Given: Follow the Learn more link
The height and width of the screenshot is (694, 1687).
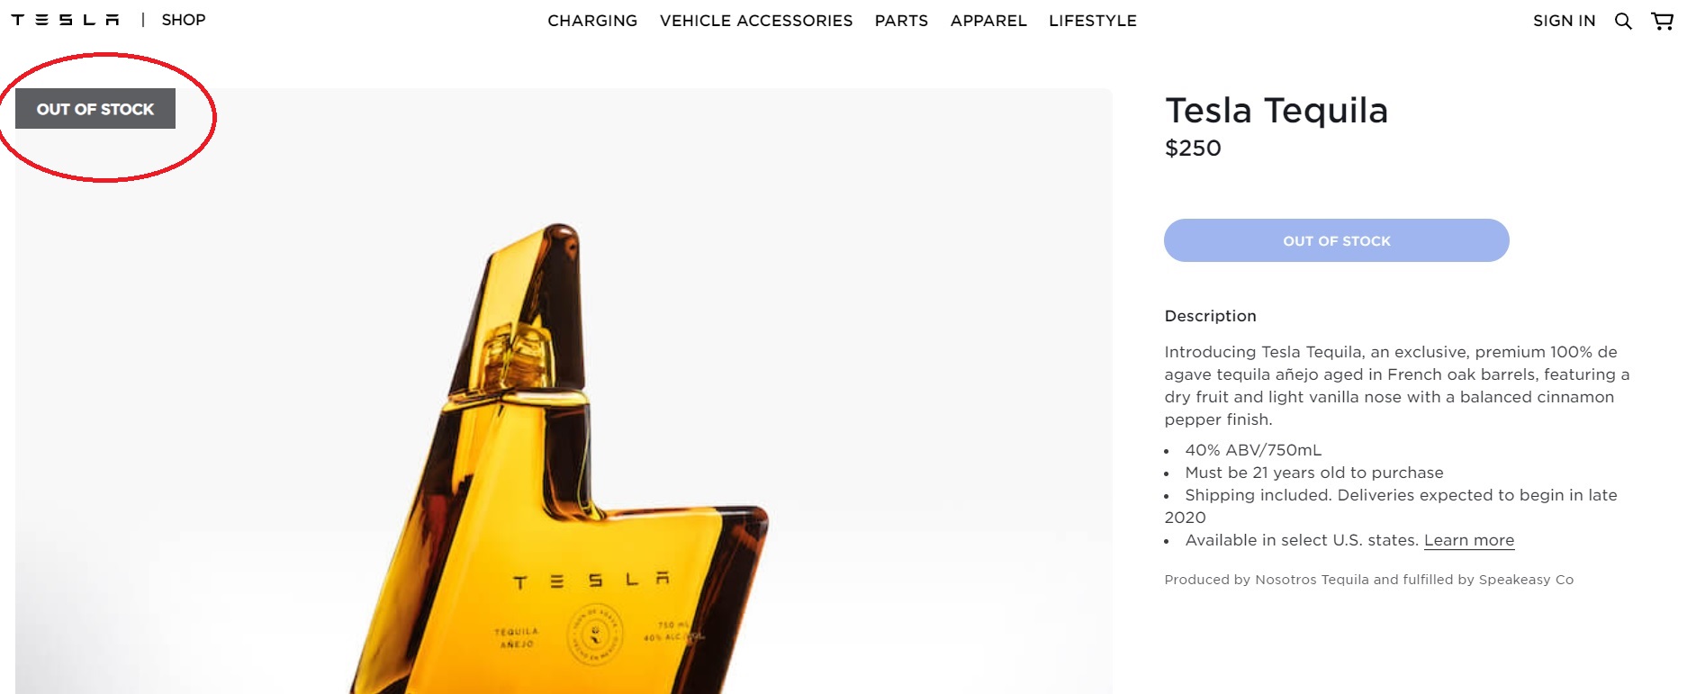Looking at the screenshot, I should pos(1469,540).
